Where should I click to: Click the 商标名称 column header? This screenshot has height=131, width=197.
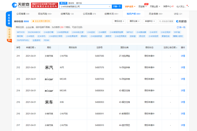tap(73, 48)
